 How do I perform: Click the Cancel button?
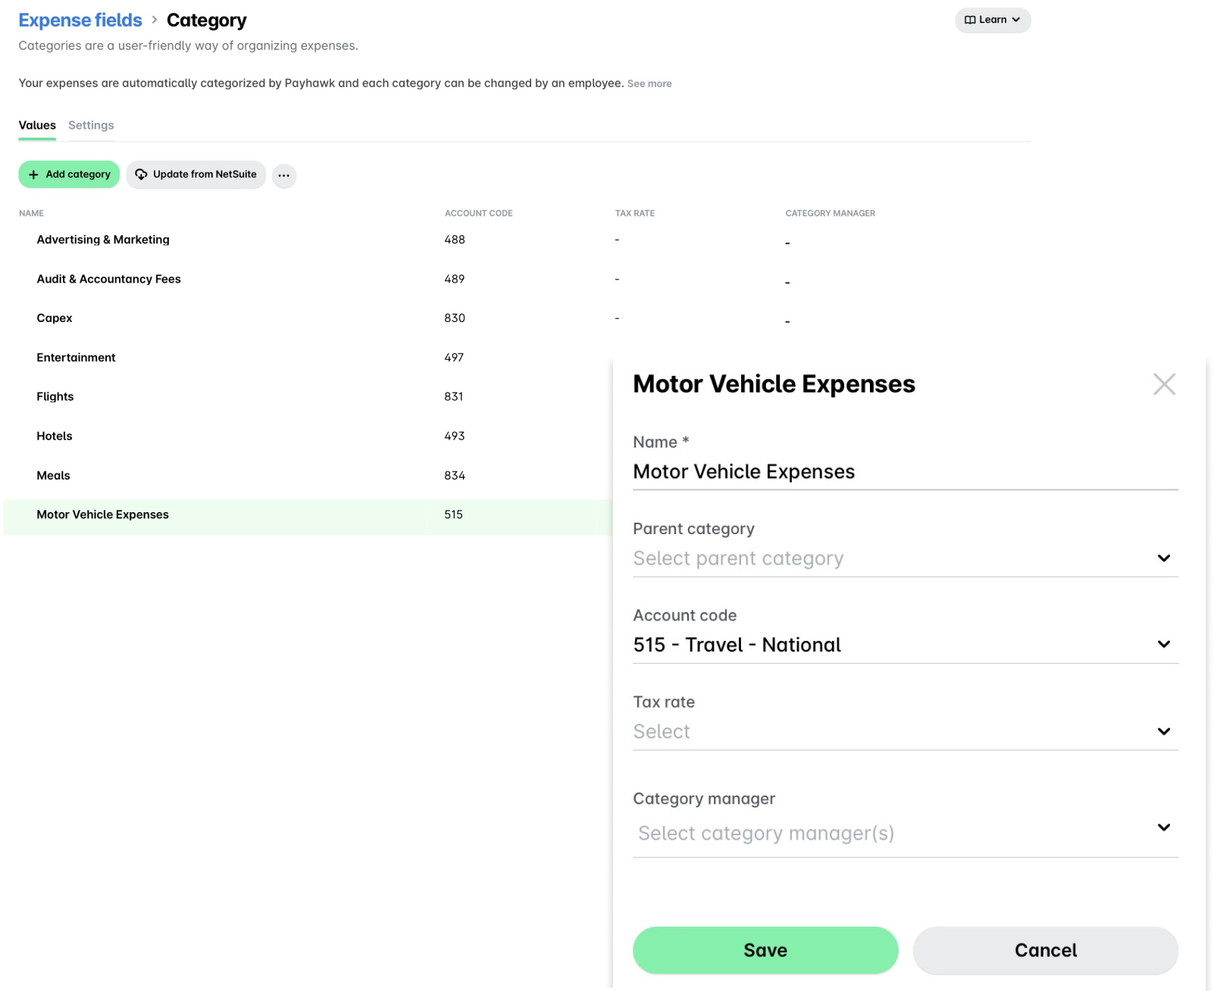point(1045,950)
